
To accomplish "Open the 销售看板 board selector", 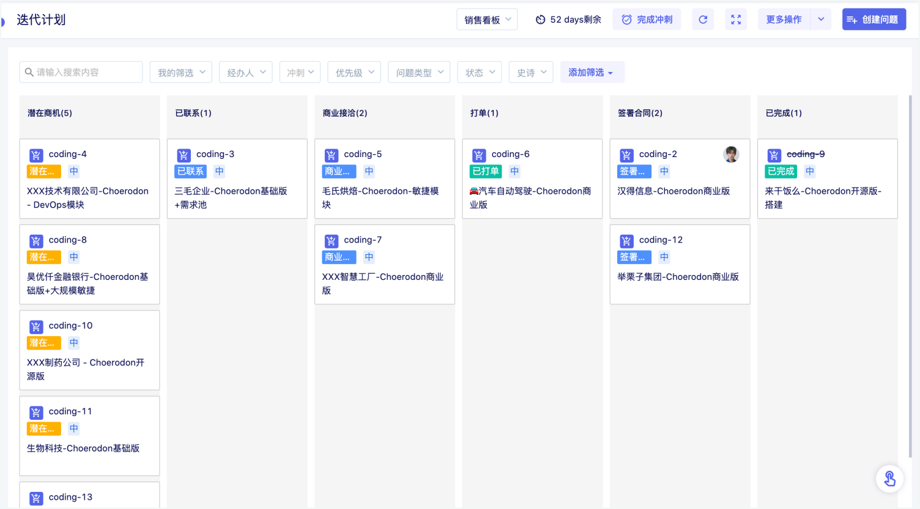I will click(x=487, y=20).
